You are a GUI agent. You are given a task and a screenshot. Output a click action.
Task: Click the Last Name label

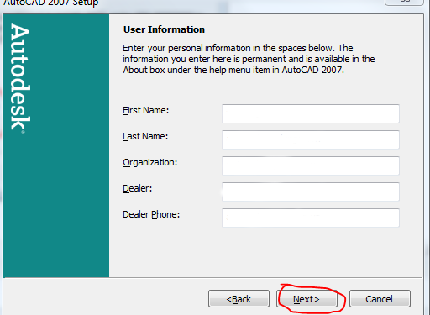(145, 136)
